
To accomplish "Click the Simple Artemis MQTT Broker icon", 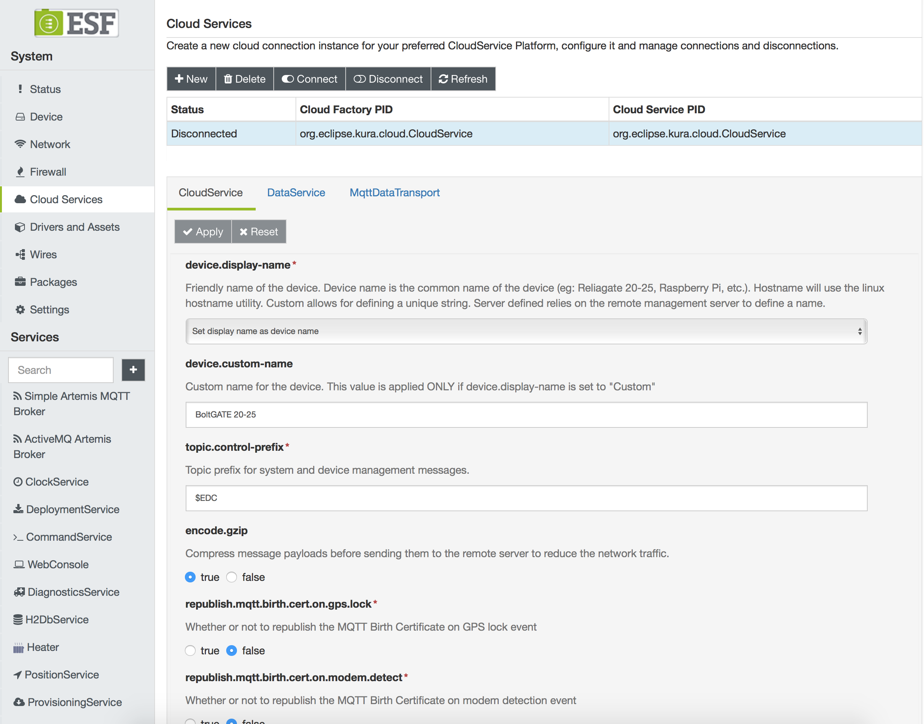I will [x=17, y=396].
